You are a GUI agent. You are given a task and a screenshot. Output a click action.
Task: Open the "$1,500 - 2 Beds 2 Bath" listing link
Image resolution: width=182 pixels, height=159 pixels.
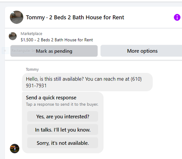[x=57, y=40]
